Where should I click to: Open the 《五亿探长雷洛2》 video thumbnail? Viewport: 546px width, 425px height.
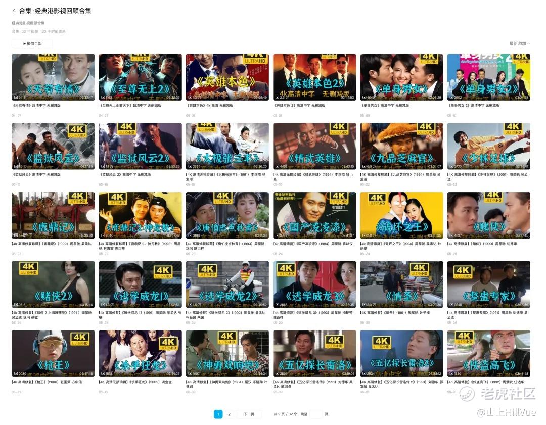401,354
